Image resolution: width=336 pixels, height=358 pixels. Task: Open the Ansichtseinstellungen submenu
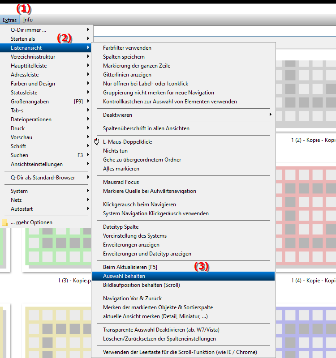(x=46, y=164)
